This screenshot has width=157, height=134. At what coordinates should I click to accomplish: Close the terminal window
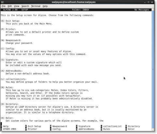pyautogui.click(x=152, y=2)
